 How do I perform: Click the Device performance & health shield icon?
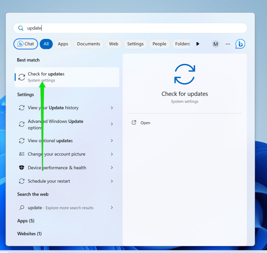coord(22,167)
